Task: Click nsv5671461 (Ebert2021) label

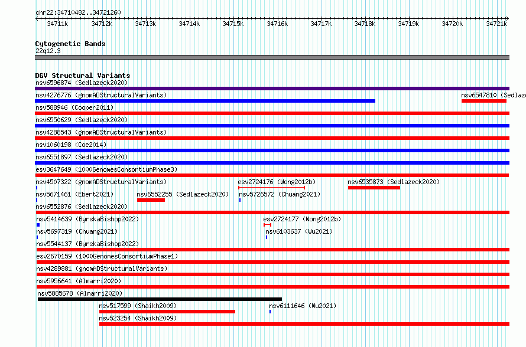Action: 74,194
